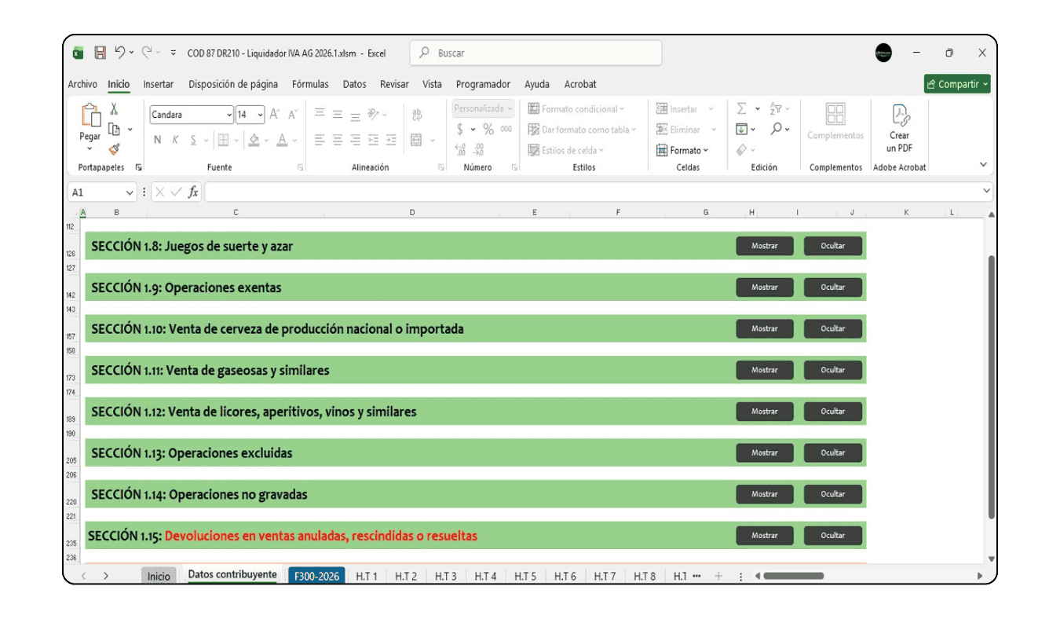Screen dimensions: 1060x619
Task: Open the Formato cells dropdown
Action: click(x=683, y=150)
